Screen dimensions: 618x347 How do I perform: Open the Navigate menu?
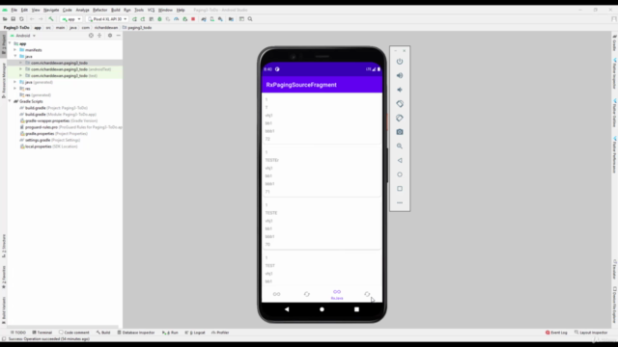pos(51,10)
